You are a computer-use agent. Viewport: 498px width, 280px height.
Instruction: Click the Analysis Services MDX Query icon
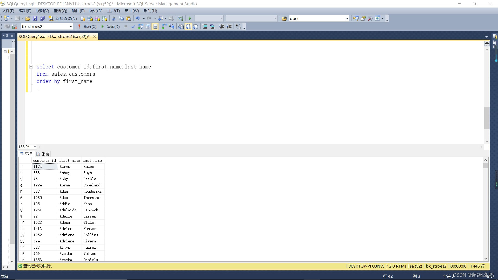click(90, 18)
